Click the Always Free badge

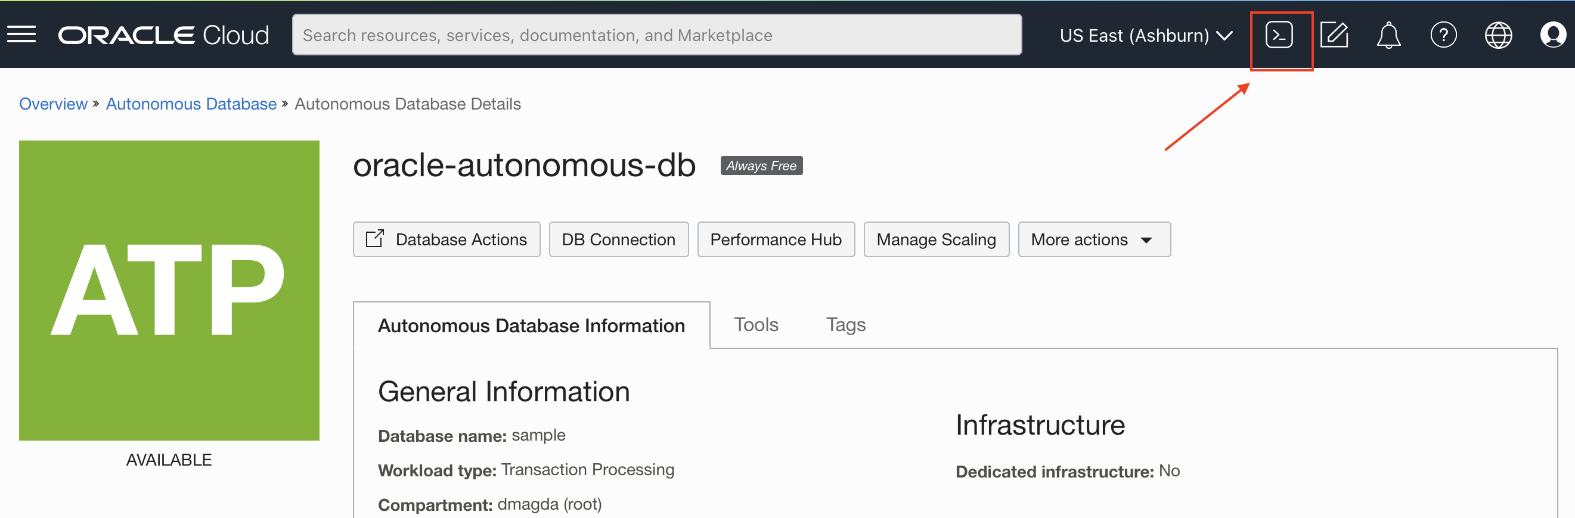click(761, 166)
